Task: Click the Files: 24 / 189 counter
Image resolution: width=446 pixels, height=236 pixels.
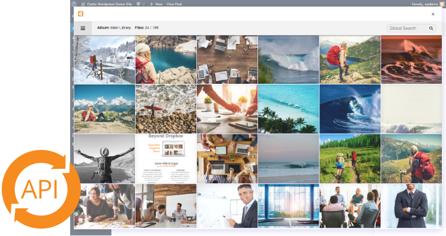Action: pyautogui.click(x=146, y=28)
